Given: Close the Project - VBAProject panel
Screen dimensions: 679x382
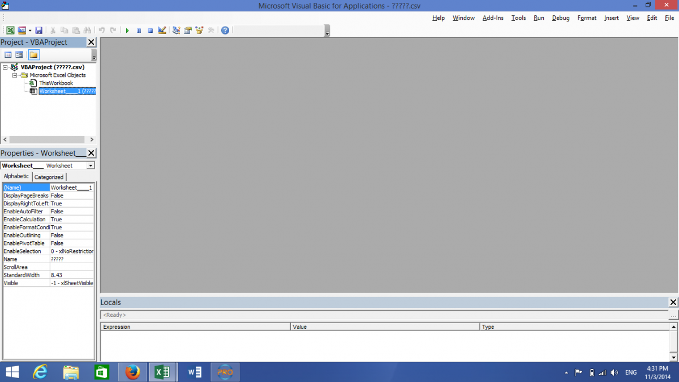Looking at the screenshot, I should pyautogui.click(x=91, y=42).
